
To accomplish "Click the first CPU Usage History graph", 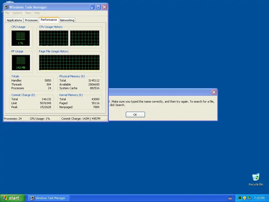I will pyautogui.click(x=54, y=38).
